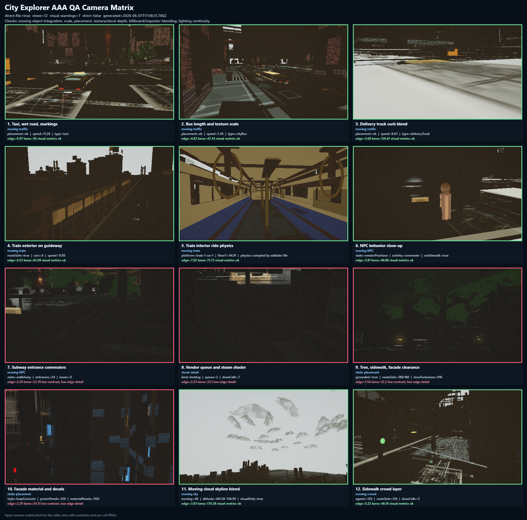Viewport: 527px width, 520px height.
Task: Click the footer 'Open camera-matrix.html' note
Action: [x=61, y=515]
